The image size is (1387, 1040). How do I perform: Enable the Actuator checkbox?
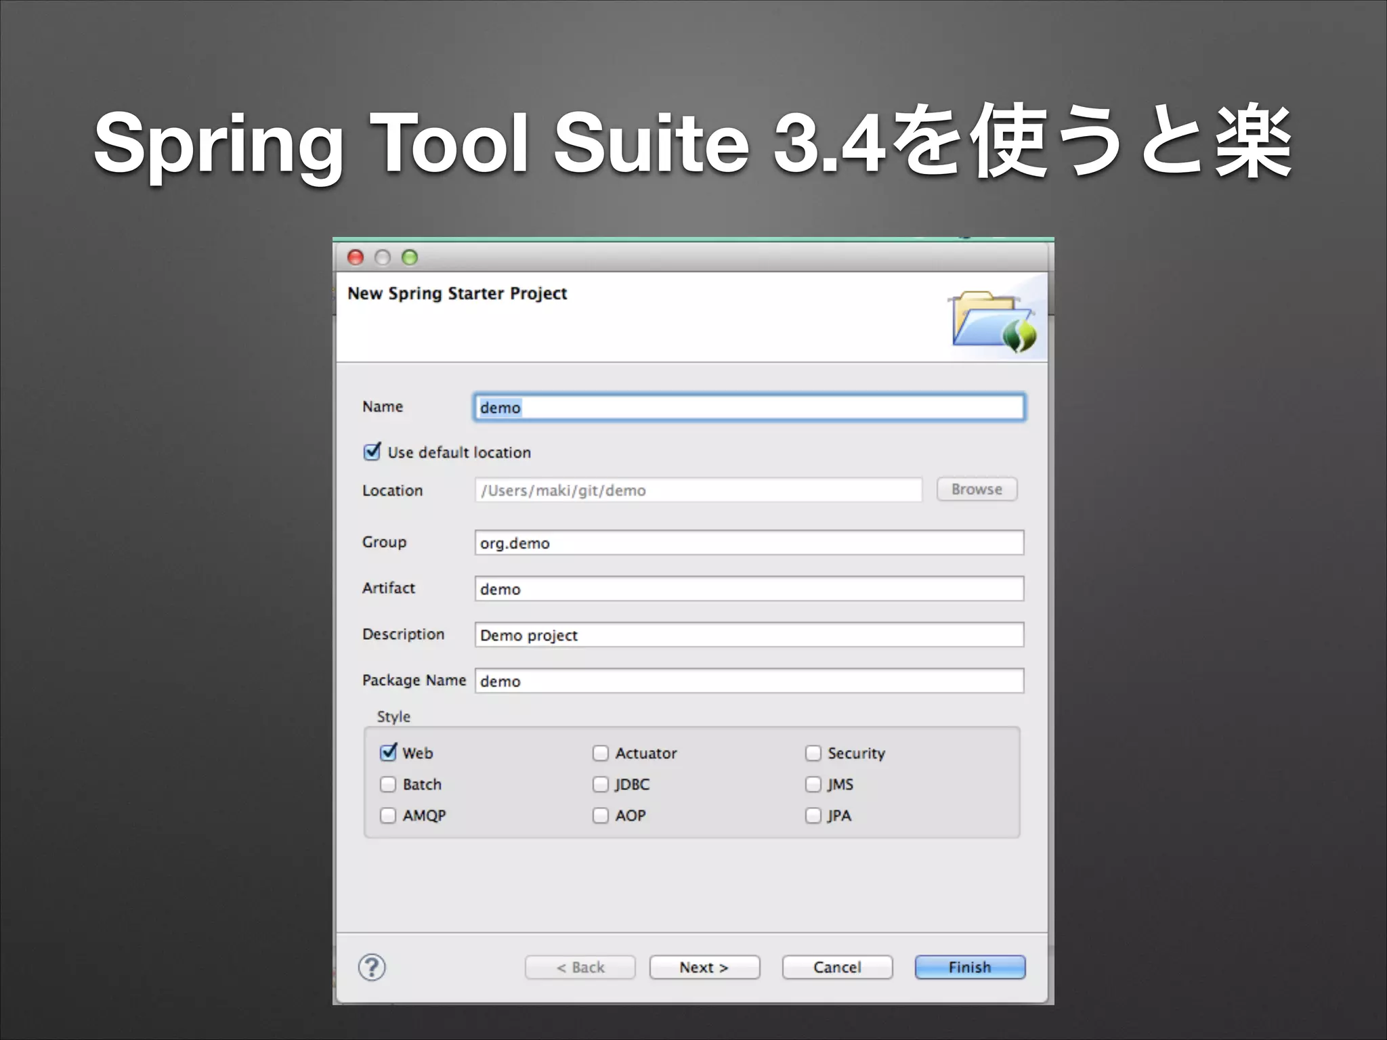pos(601,753)
